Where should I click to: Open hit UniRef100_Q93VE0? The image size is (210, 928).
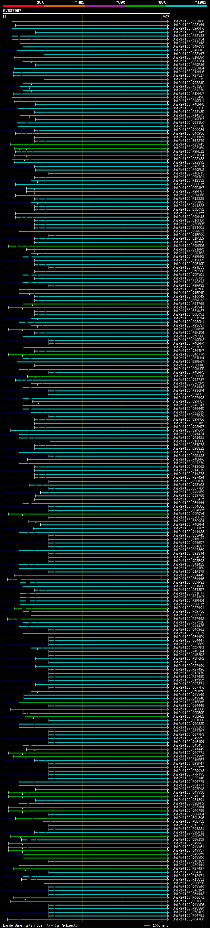click(188, 148)
